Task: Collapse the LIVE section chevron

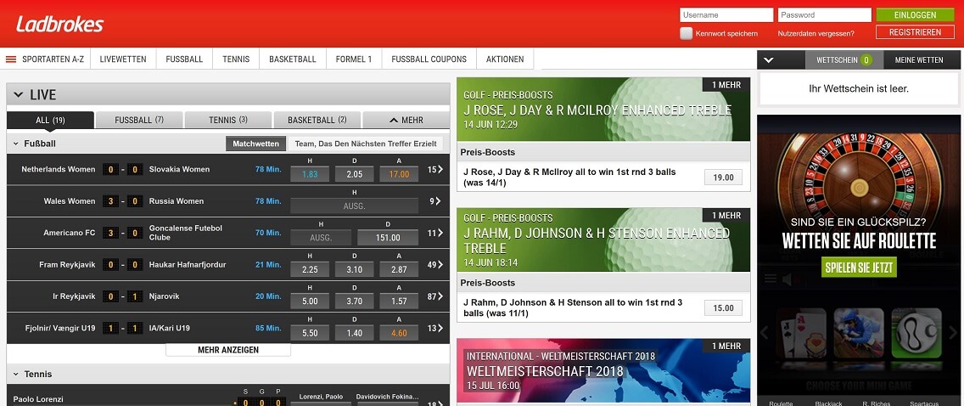Action: pos(19,95)
